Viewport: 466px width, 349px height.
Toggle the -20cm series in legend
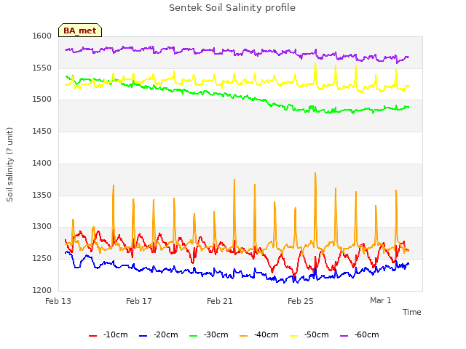coord(159,334)
